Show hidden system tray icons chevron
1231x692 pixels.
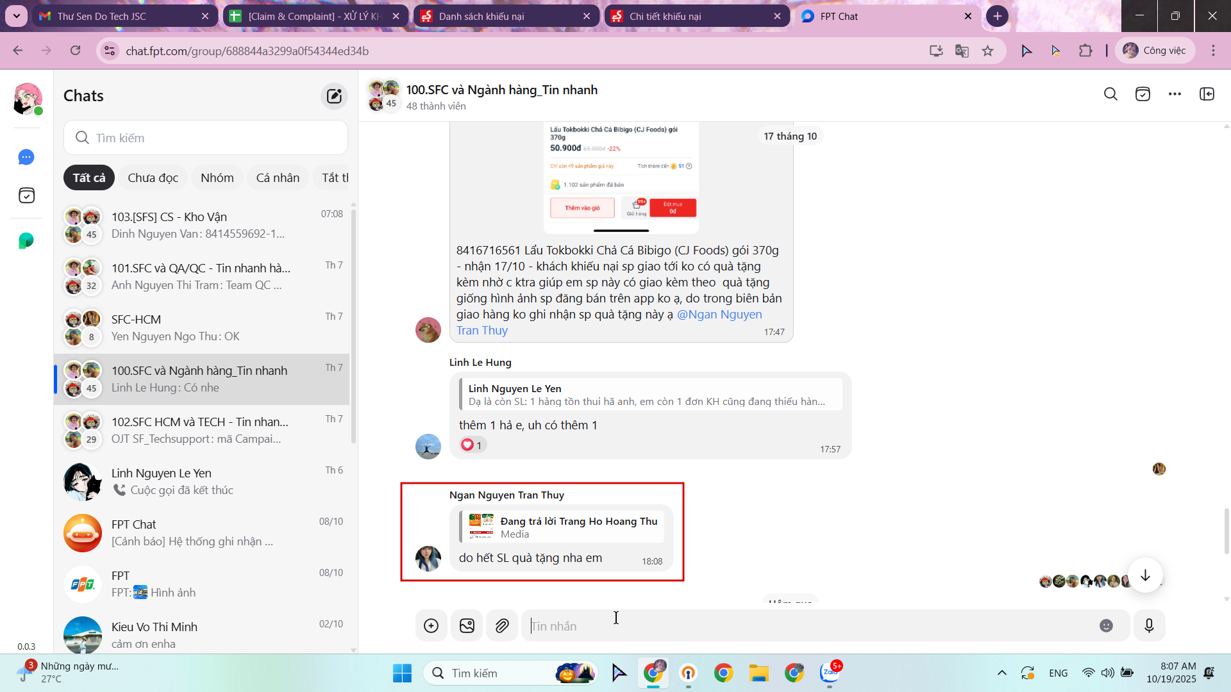[1001, 673]
